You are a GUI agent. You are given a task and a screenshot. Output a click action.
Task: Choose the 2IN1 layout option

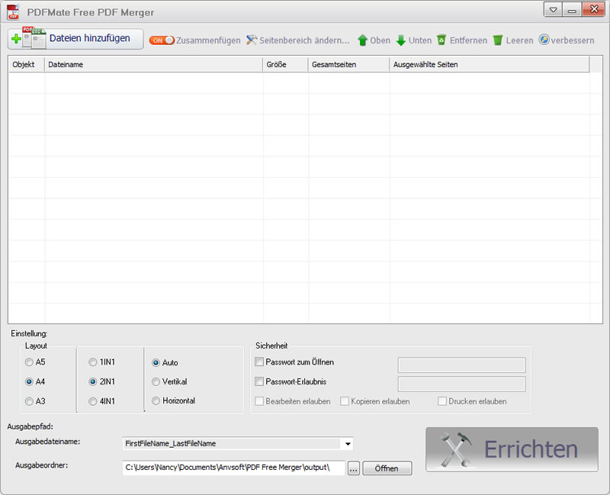pos(92,382)
